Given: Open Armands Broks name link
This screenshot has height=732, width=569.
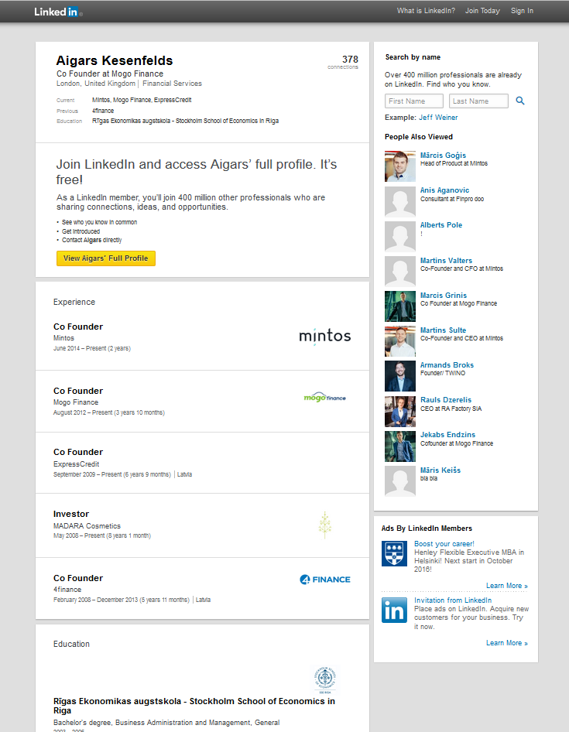Looking at the screenshot, I should pos(447,365).
